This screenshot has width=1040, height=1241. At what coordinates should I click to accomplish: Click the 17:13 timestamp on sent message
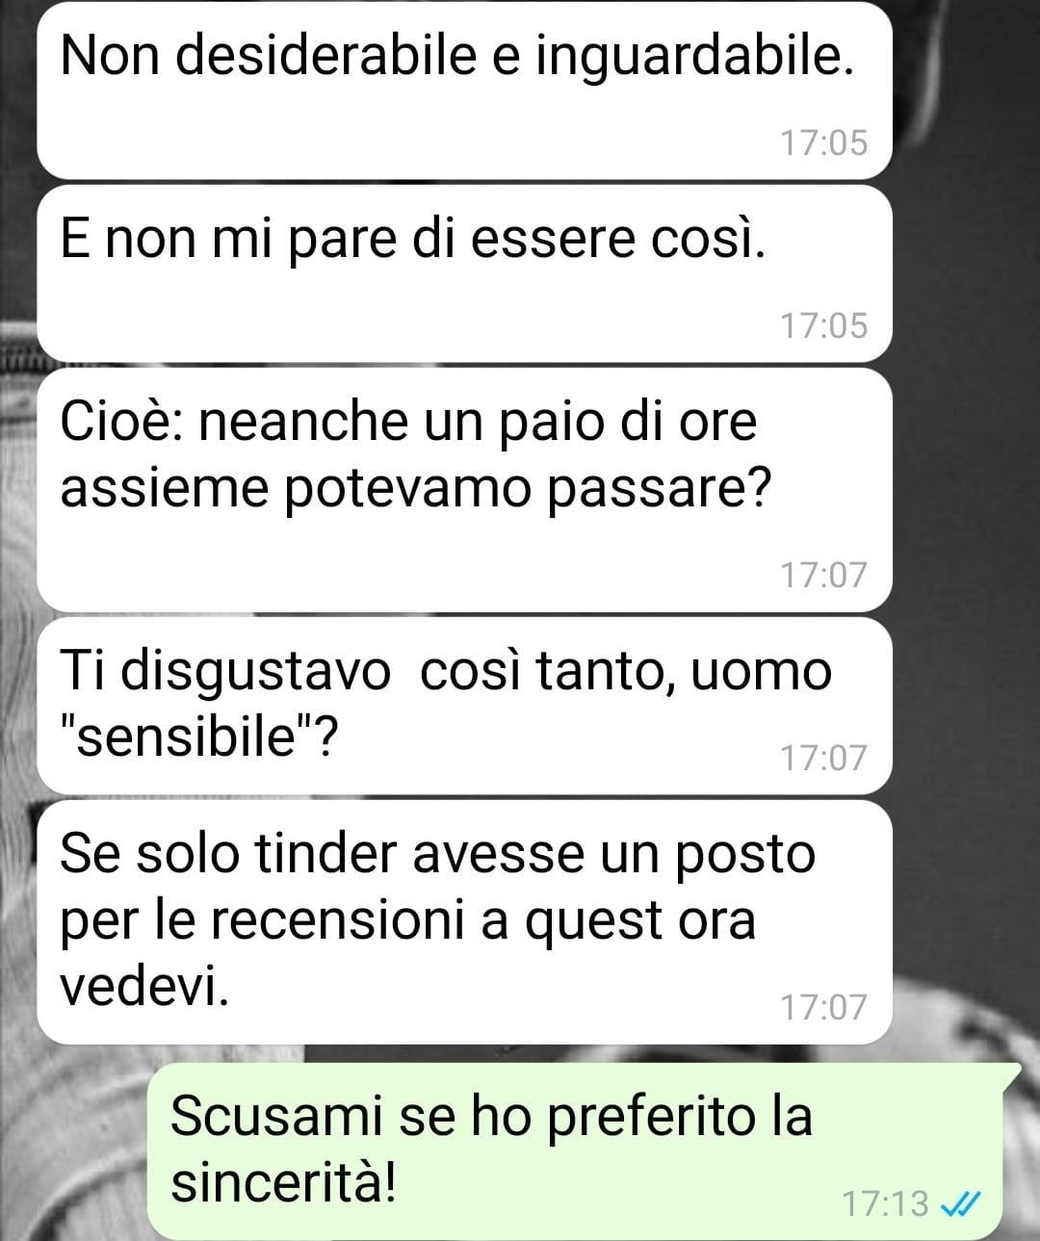tap(886, 1203)
